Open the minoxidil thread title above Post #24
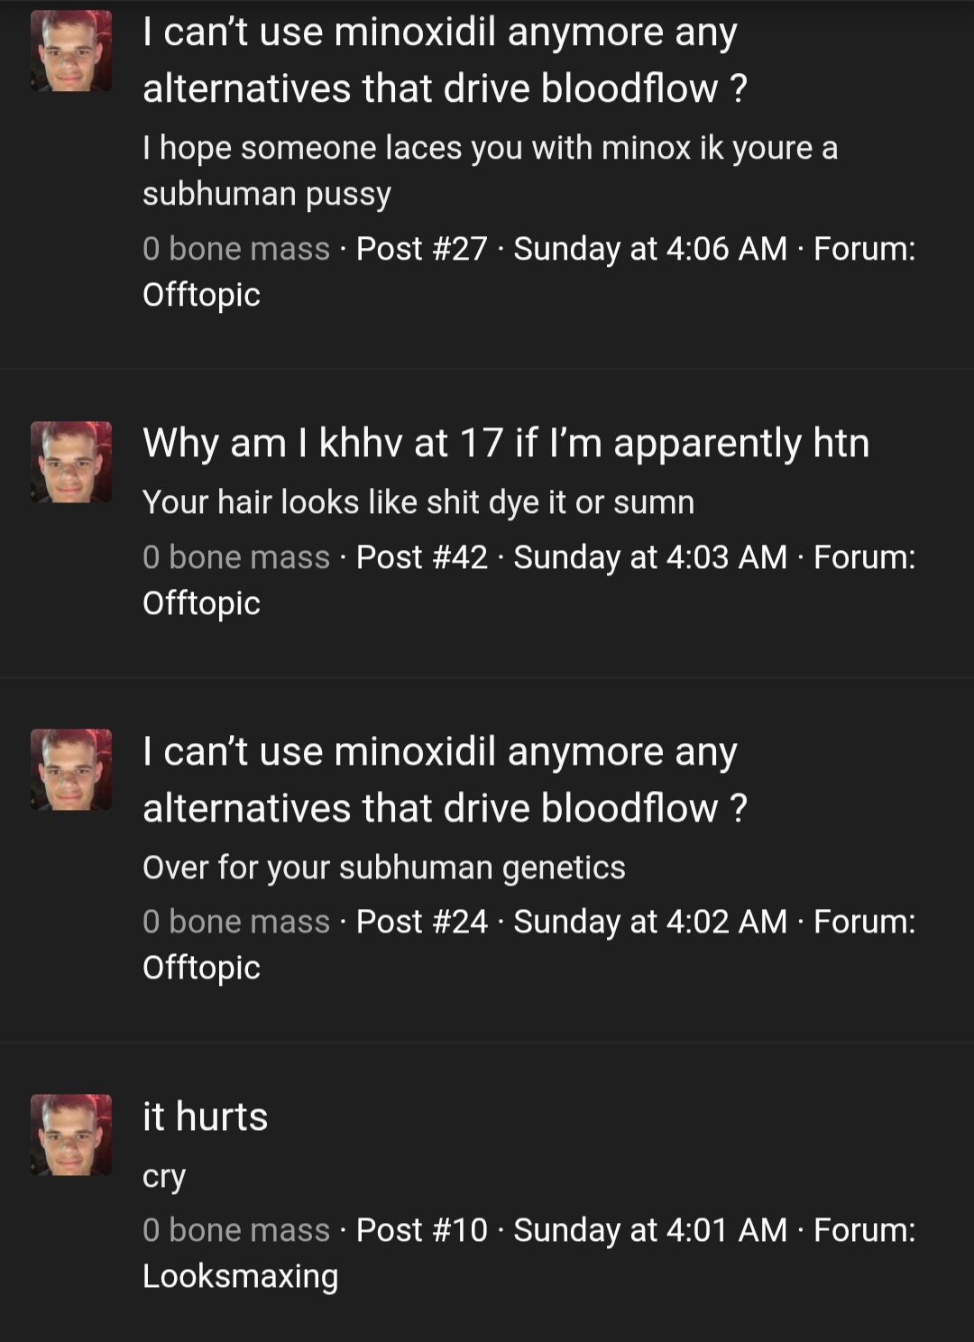Screen dimensions: 974x1342 [444, 780]
